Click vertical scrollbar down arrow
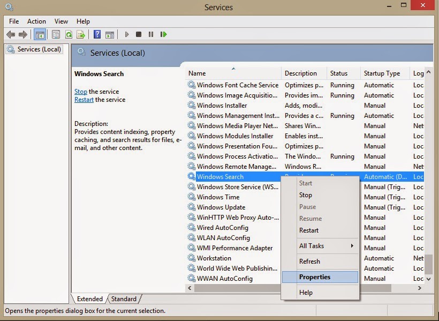This screenshot has height=321, width=439. pyautogui.click(x=429, y=279)
